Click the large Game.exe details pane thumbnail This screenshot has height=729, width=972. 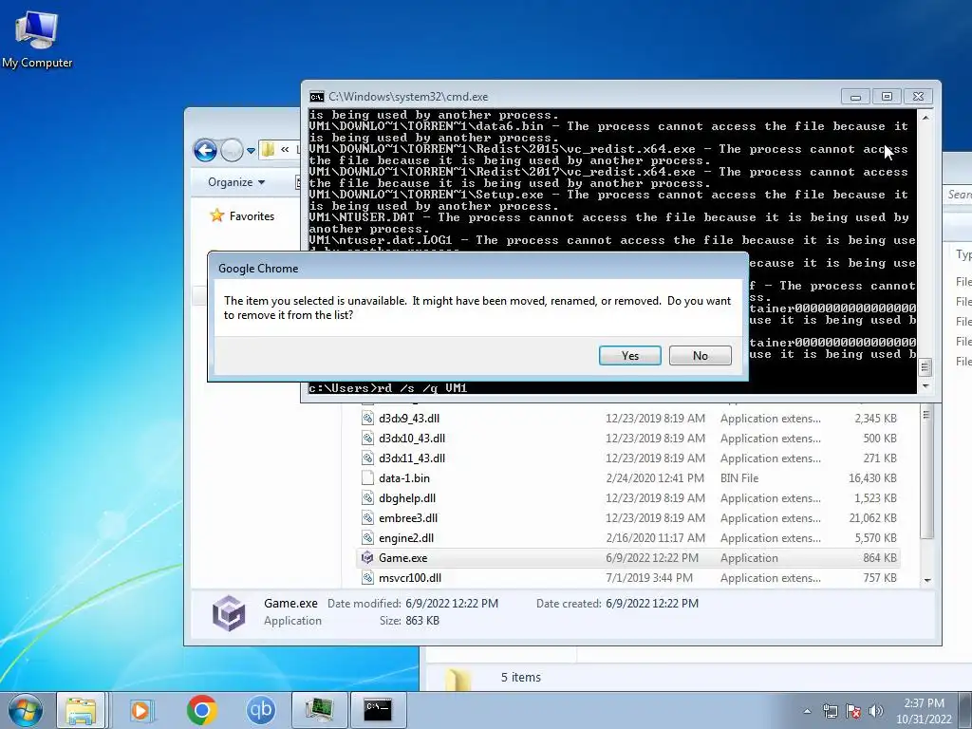[x=229, y=613]
